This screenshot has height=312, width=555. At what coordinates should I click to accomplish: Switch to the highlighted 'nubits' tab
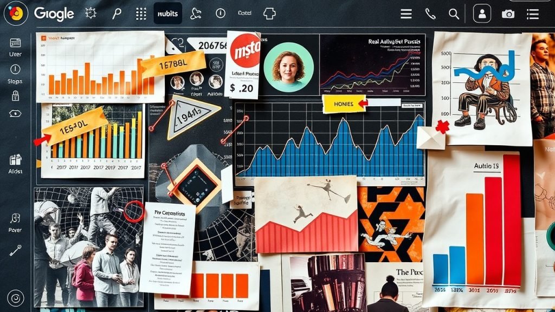[167, 14]
